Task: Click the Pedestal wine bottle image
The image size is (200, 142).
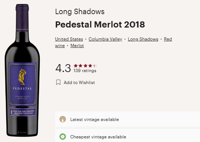Action: point(22,70)
